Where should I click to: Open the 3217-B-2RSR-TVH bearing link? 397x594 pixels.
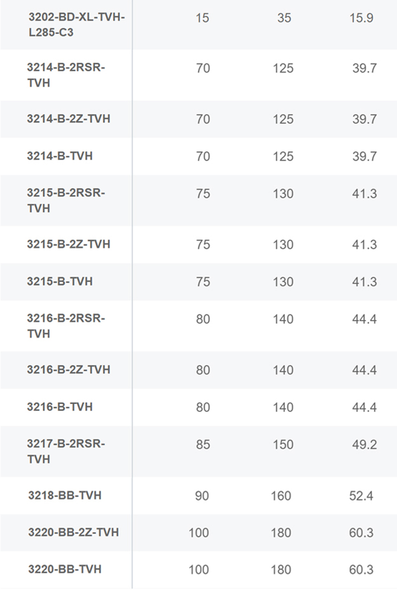tap(66, 451)
